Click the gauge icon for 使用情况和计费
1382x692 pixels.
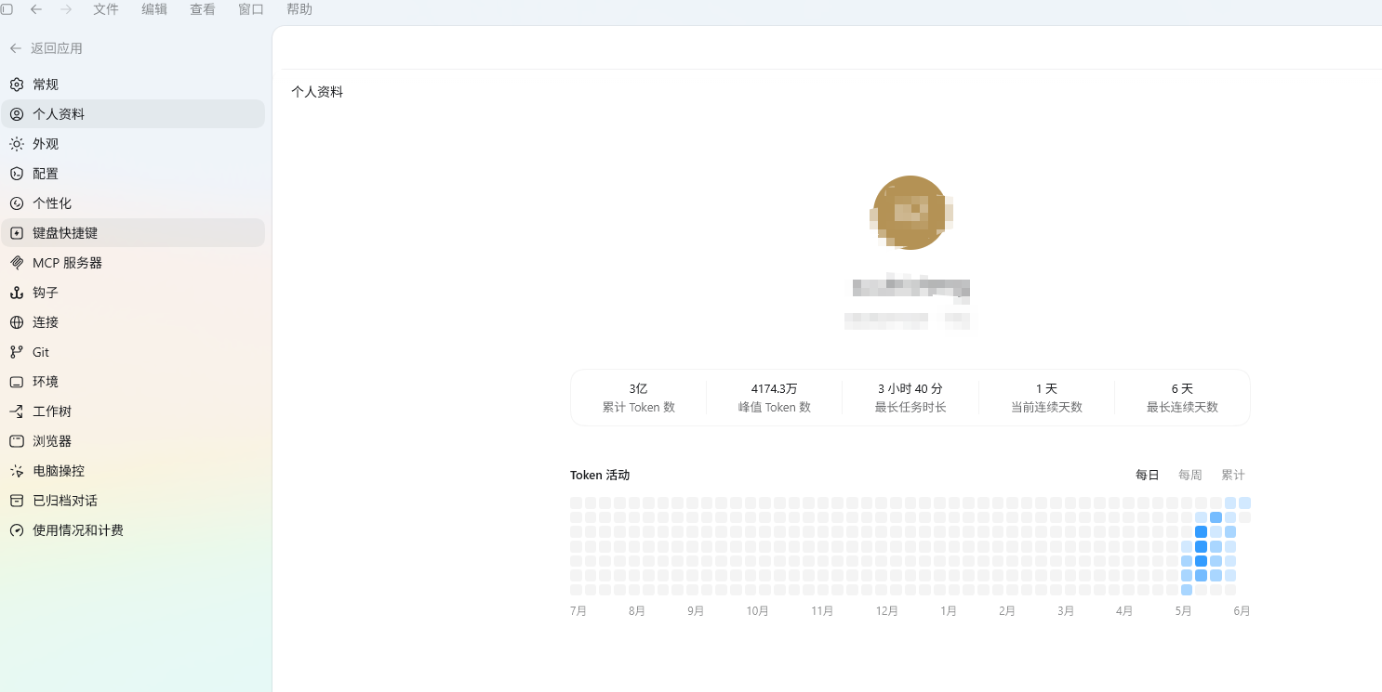tap(16, 530)
